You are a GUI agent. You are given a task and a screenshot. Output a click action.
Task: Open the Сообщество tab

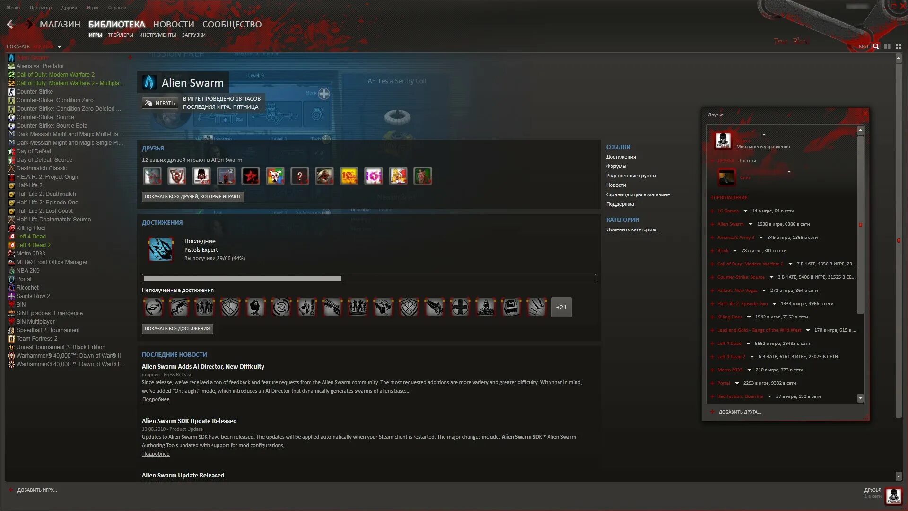pyautogui.click(x=232, y=24)
